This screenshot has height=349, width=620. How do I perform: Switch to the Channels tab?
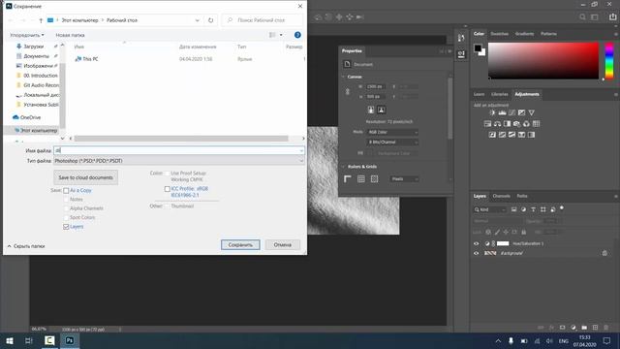(x=502, y=196)
